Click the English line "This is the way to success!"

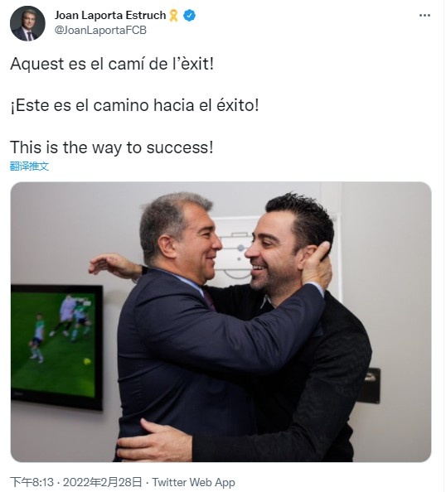click(112, 147)
